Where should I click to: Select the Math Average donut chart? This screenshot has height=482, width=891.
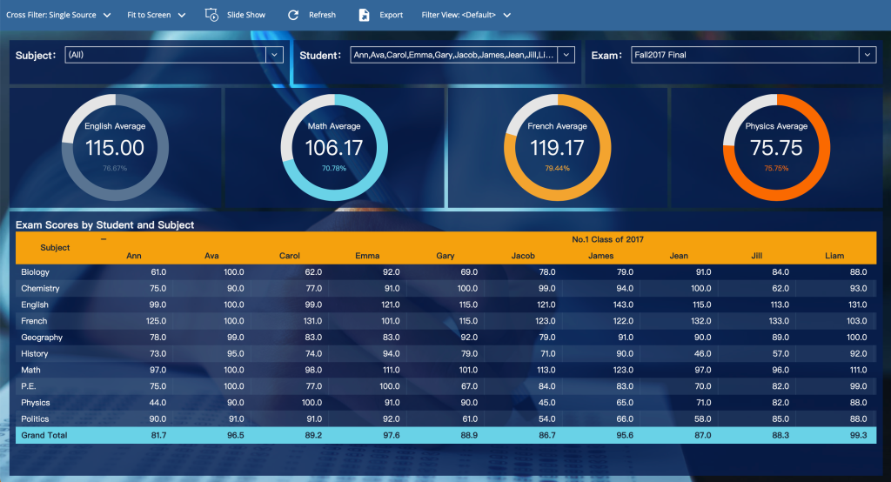coord(334,147)
